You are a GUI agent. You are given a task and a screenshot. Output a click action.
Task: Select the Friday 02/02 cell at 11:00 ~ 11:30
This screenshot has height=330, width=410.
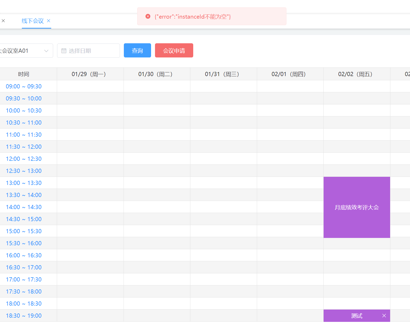pos(357,135)
